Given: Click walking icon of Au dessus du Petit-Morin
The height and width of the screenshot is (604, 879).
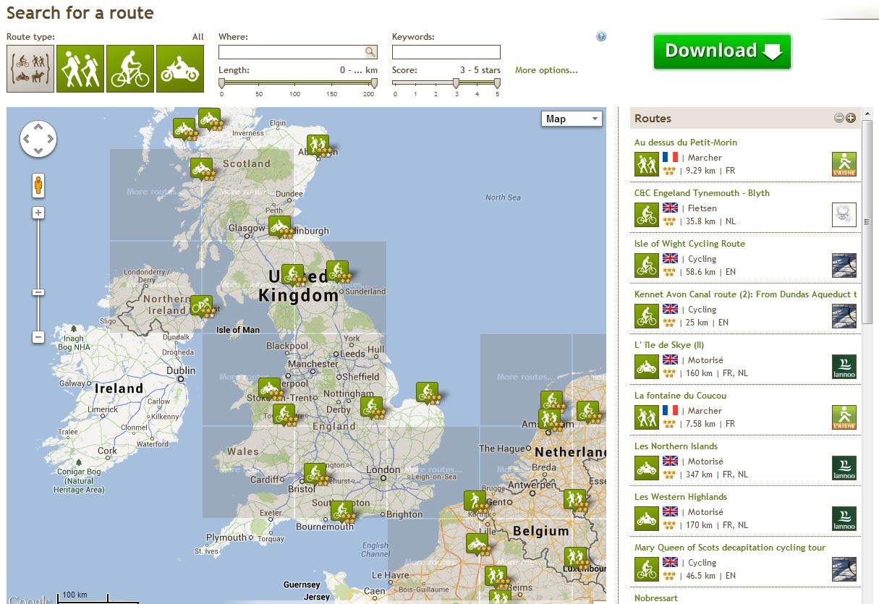Looking at the screenshot, I should (x=647, y=164).
